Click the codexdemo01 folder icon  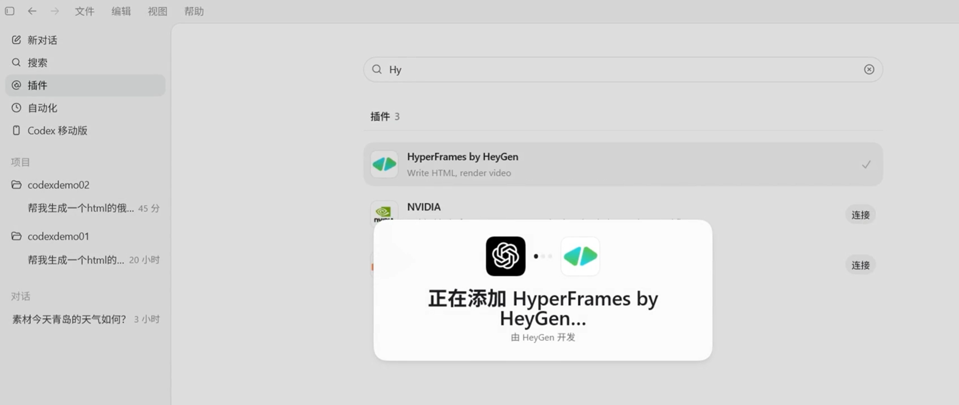tap(17, 236)
